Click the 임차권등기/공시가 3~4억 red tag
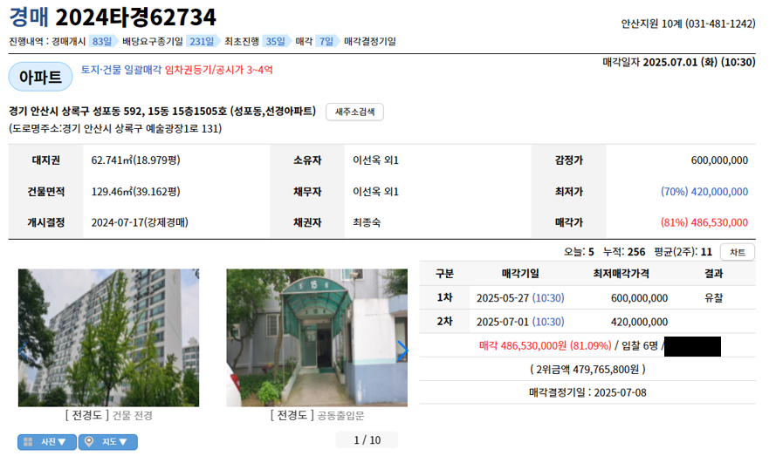 click(x=219, y=70)
